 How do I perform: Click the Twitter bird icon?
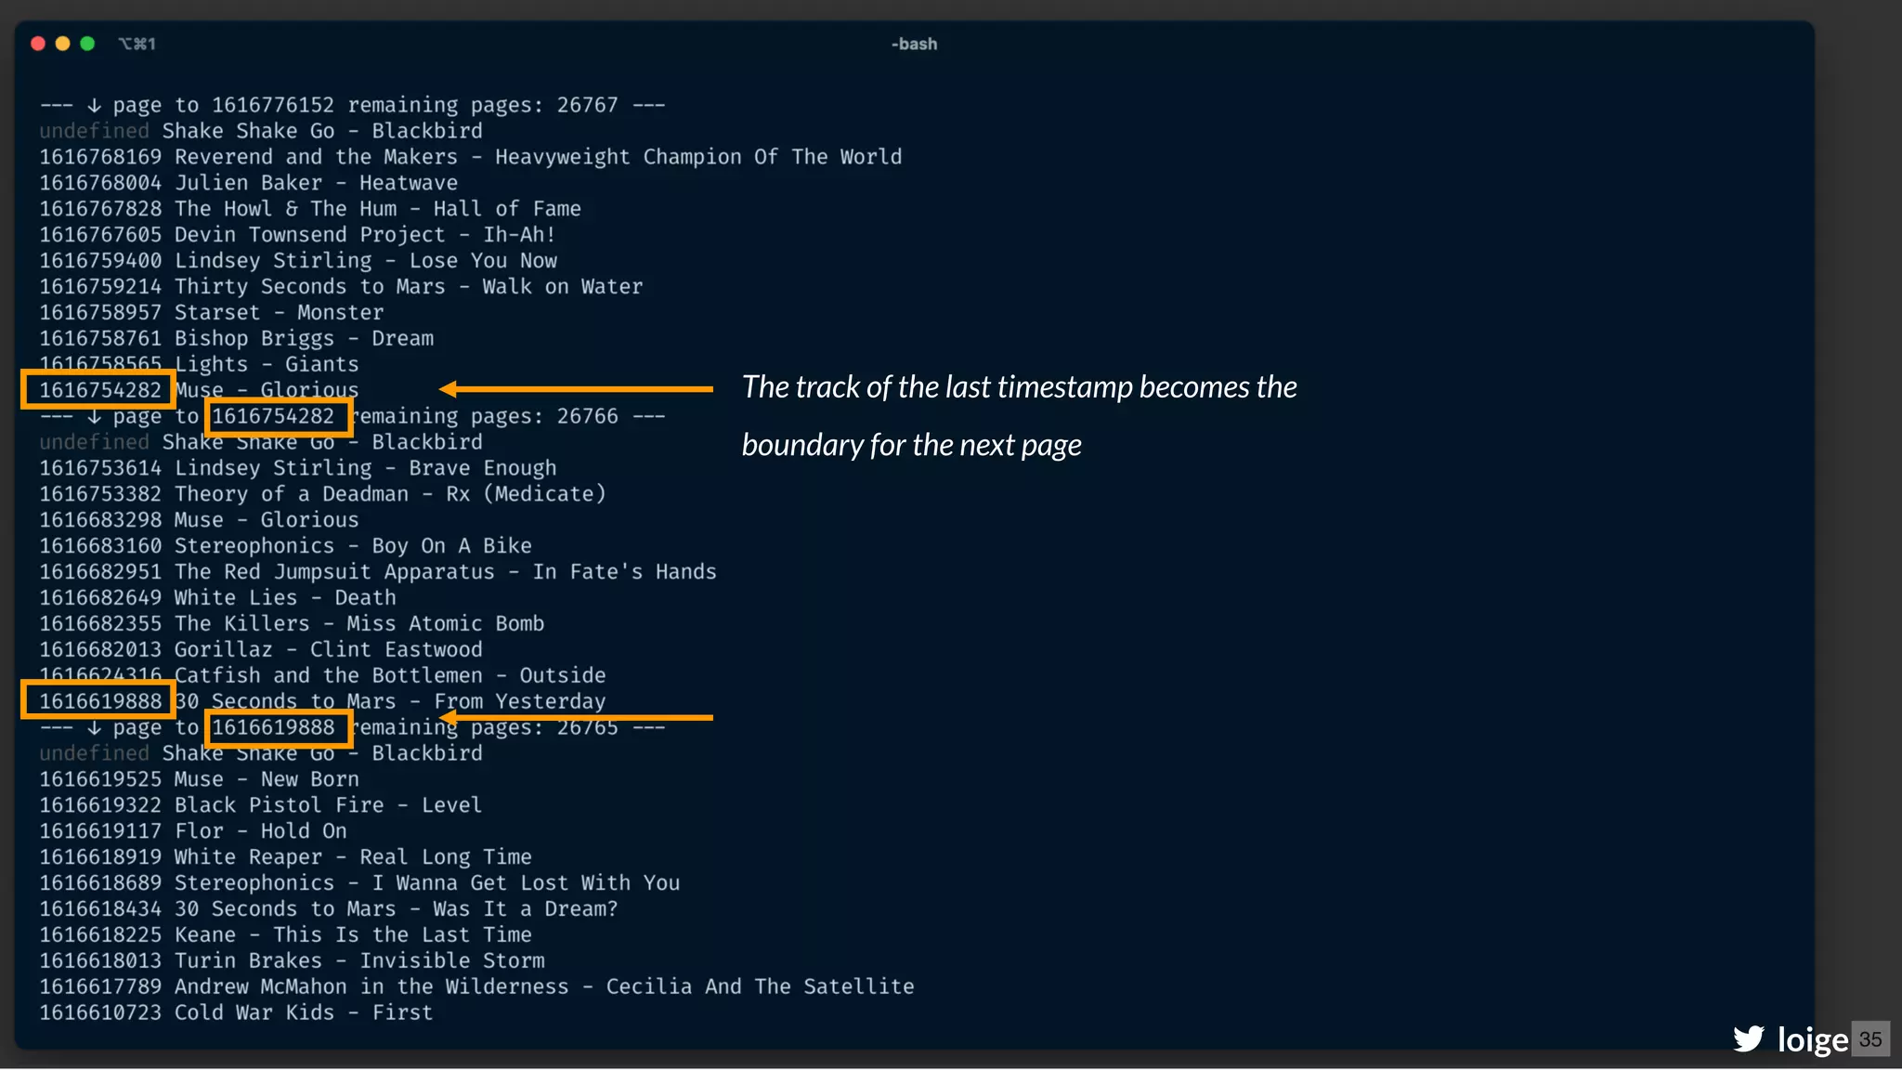[1748, 1038]
